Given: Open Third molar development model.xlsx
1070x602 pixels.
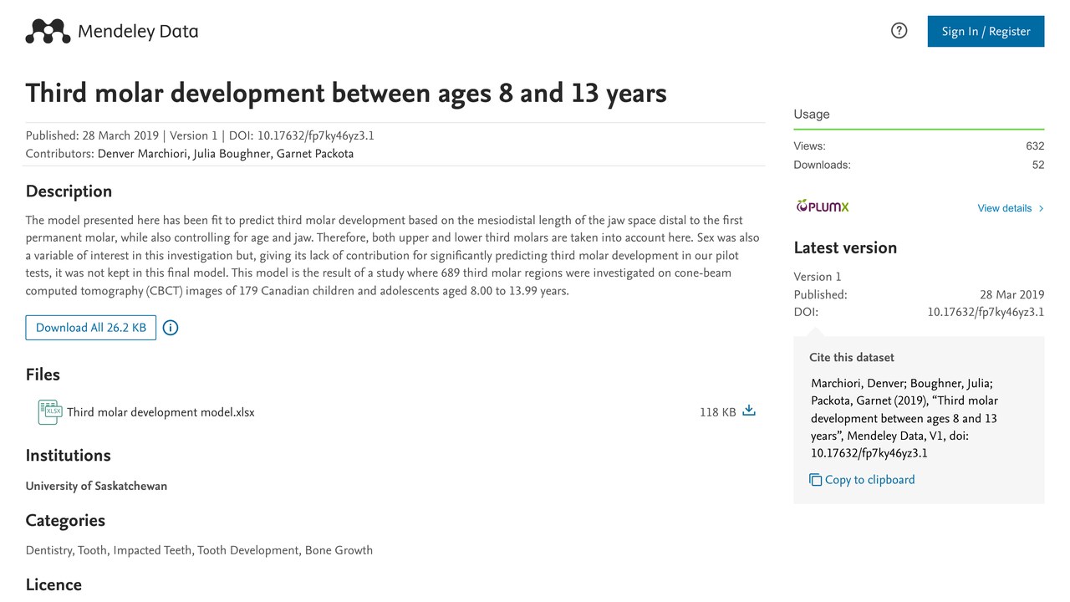Looking at the screenshot, I should 160,412.
